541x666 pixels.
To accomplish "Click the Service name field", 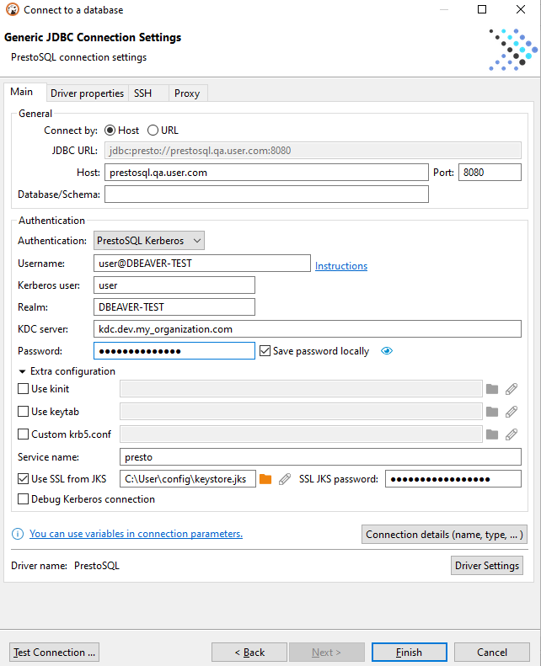I will coord(320,457).
